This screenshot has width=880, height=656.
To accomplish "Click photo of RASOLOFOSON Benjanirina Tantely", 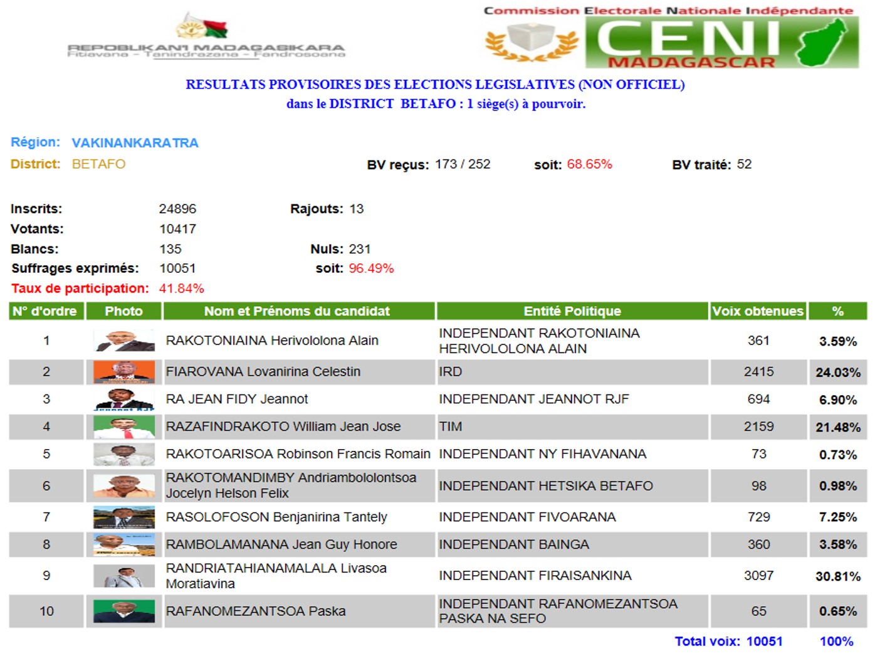I will pos(123,517).
